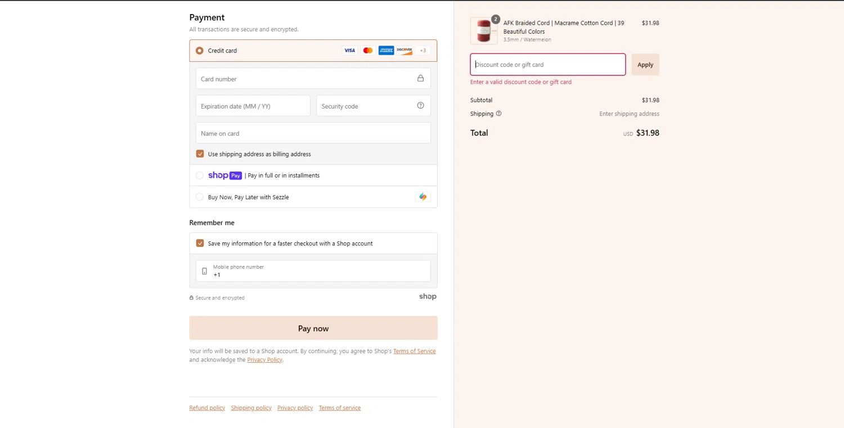The height and width of the screenshot is (428, 844).
Task: Click the Subtotal label
Action: pos(481,100)
